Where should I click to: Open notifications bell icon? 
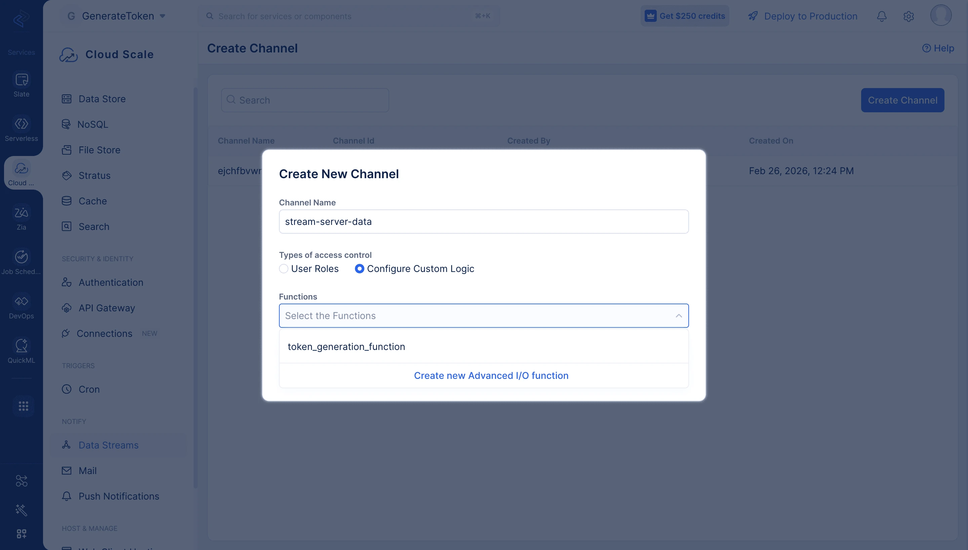882,16
